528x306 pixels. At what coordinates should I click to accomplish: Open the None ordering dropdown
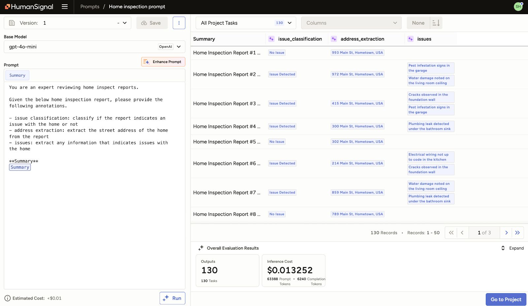[418, 23]
